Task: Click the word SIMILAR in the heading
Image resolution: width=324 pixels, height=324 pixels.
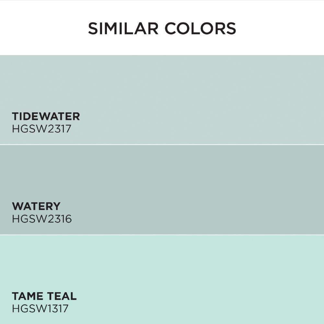Action: tap(123, 28)
